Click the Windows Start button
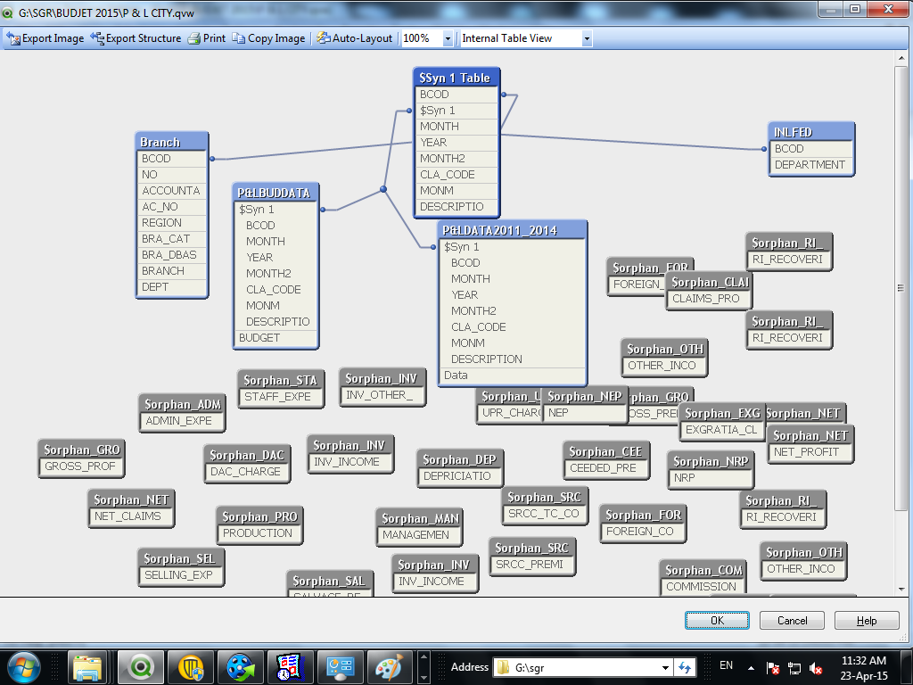Viewport: 913px width, 685px height. tap(23, 666)
